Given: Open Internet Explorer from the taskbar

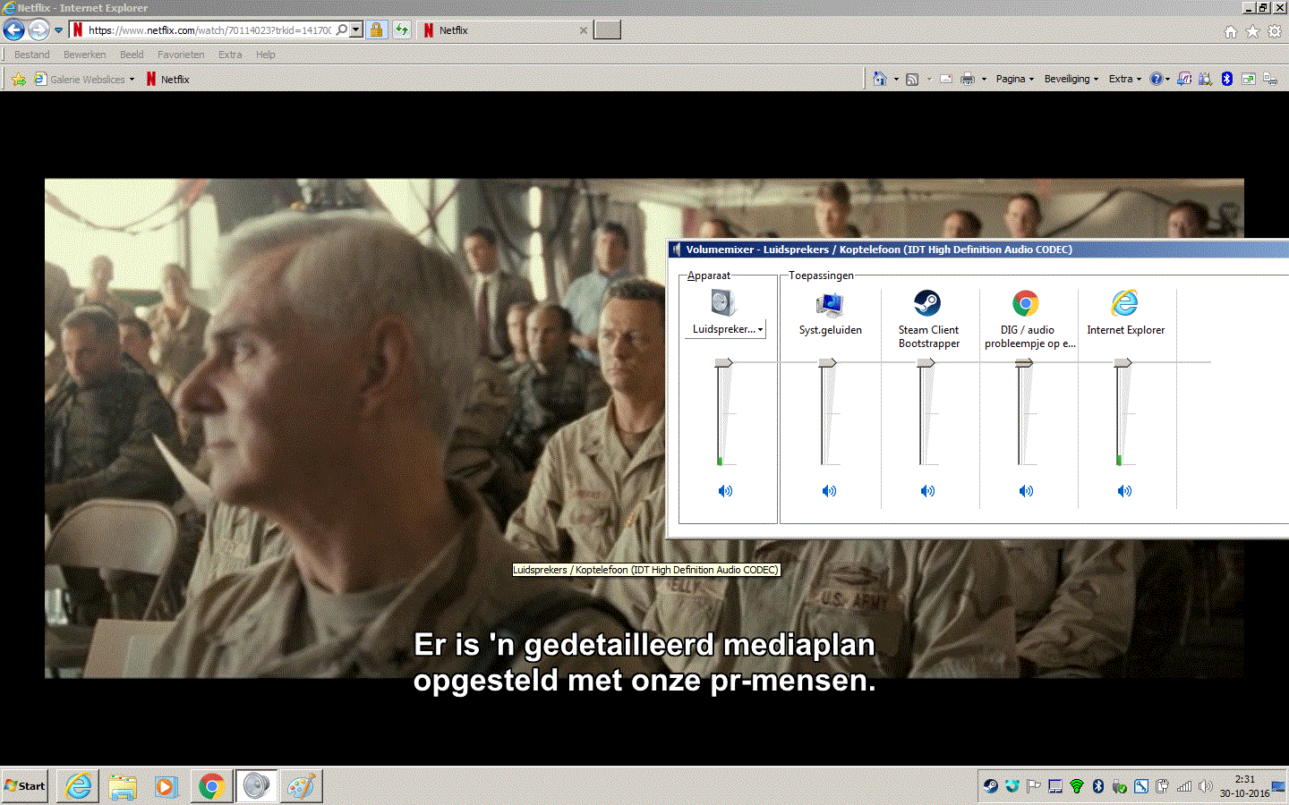Looking at the screenshot, I should coord(78,786).
